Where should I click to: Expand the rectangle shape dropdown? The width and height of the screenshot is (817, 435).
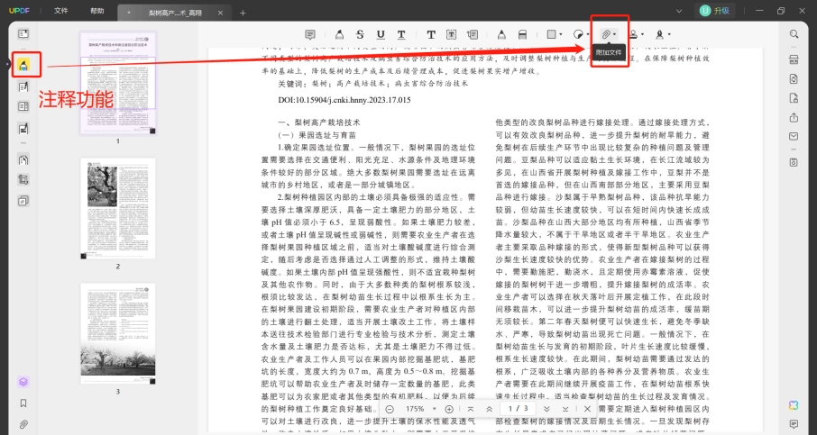tap(561, 34)
